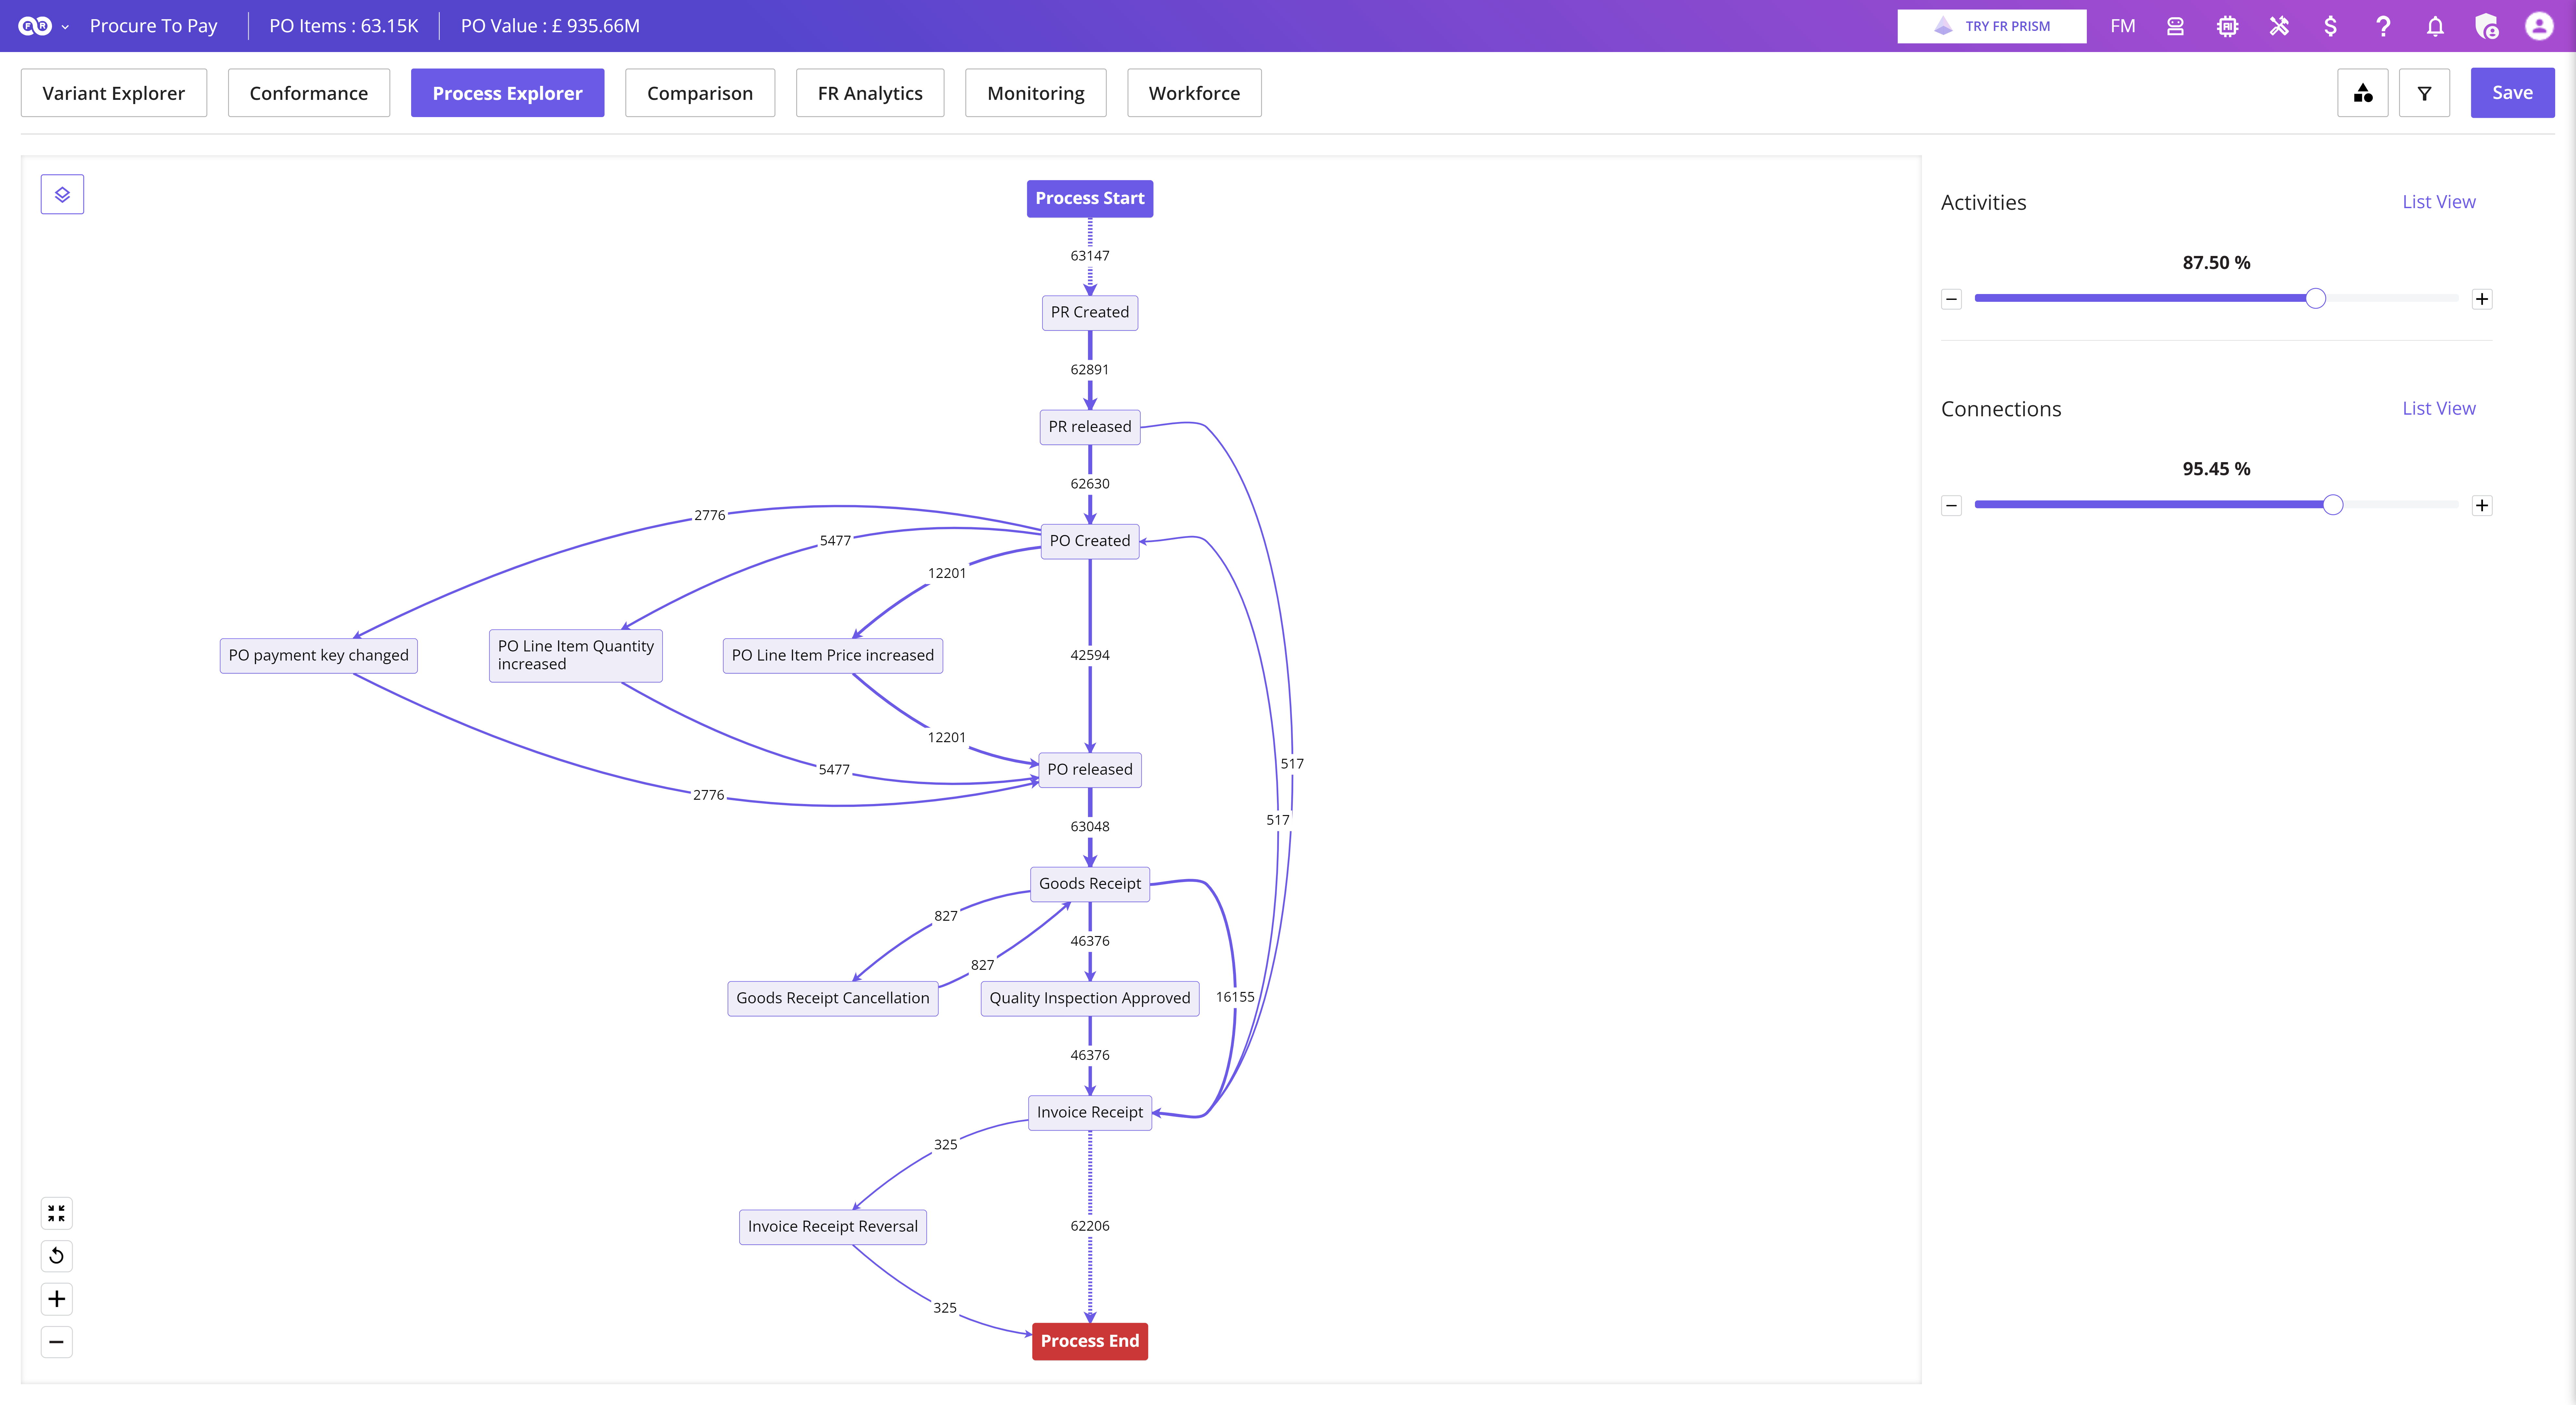Decrease Activities percentage with minus button

point(1951,299)
